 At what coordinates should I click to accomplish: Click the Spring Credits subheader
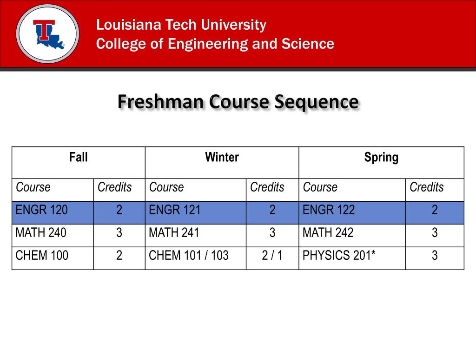click(x=427, y=187)
